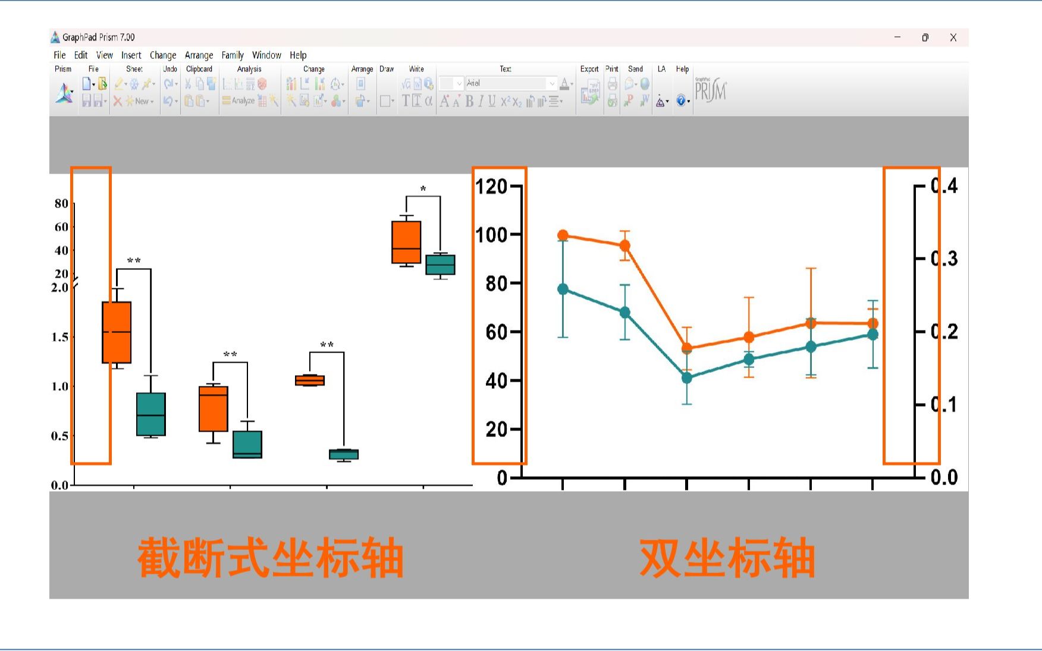Click the Save file floppy icon
This screenshot has width=1042, height=651.
pyautogui.click(x=86, y=100)
